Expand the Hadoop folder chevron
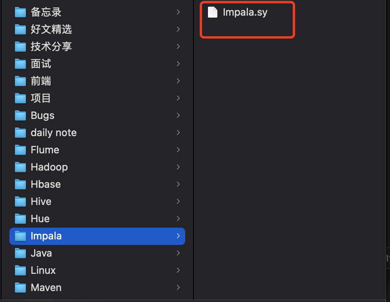 click(178, 167)
